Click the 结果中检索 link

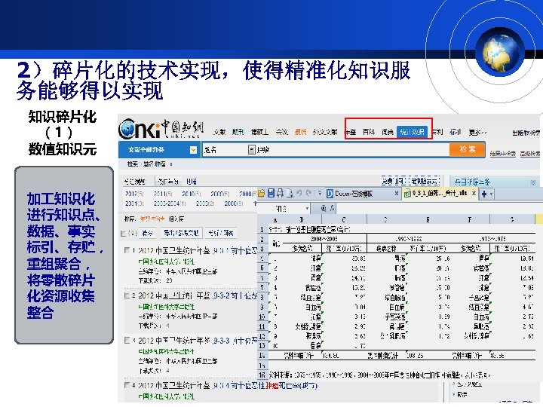coord(502,153)
